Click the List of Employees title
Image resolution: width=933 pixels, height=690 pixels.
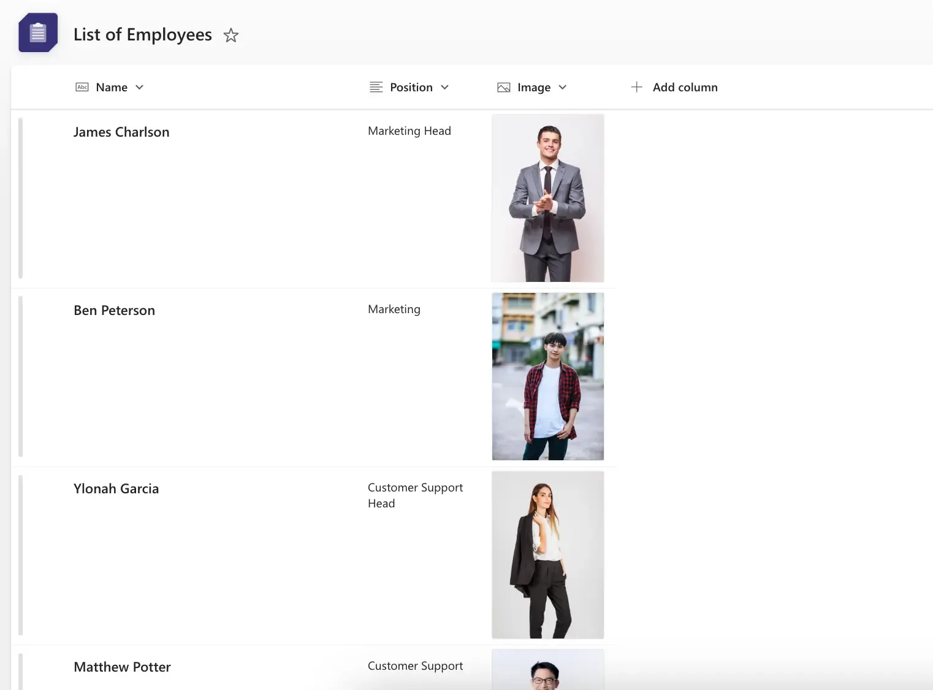click(143, 35)
